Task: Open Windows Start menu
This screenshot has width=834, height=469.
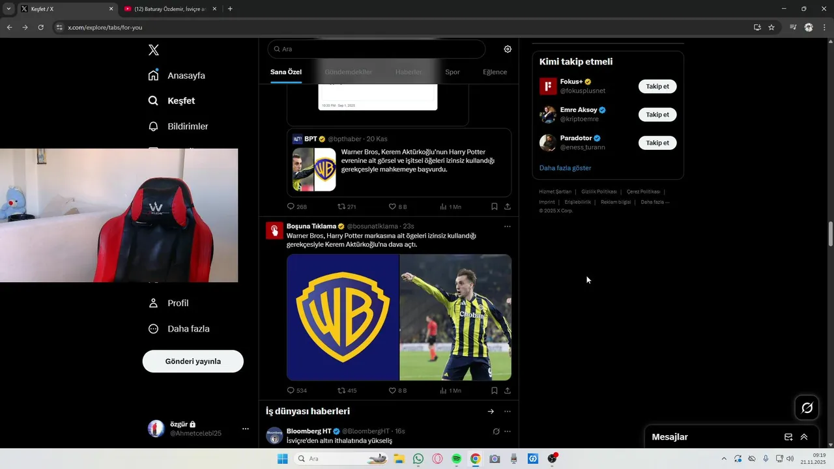Action: pyautogui.click(x=282, y=459)
